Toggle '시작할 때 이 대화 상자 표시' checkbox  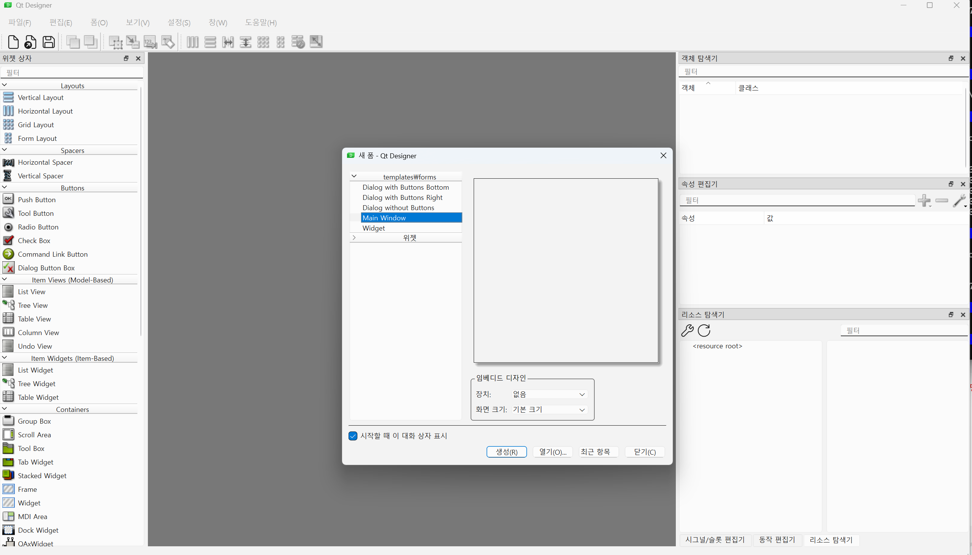353,436
